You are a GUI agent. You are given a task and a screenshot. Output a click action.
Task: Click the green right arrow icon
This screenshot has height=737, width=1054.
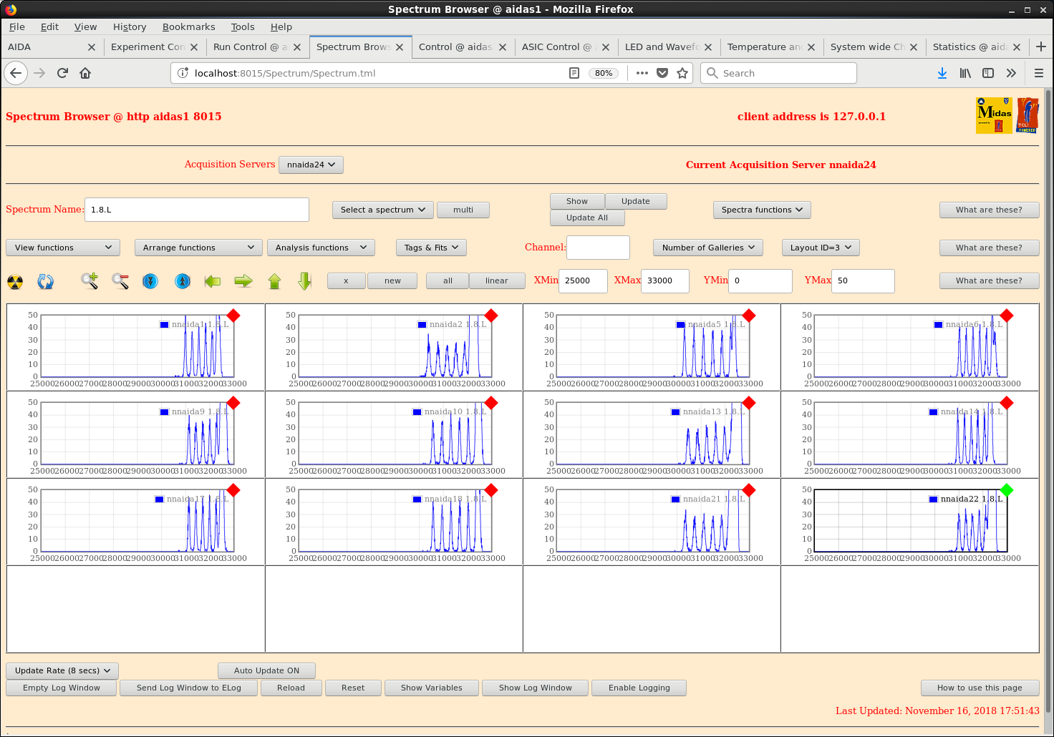coord(243,281)
